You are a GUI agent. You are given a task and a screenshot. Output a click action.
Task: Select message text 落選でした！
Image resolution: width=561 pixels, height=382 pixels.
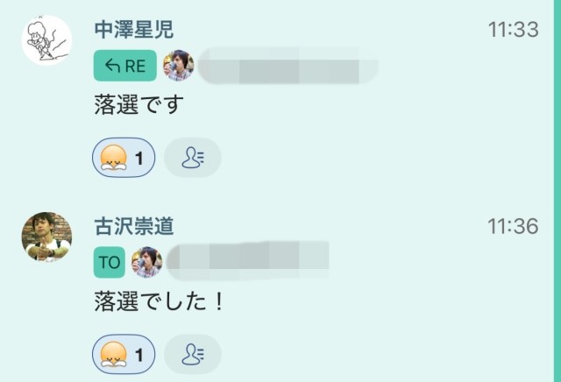(160, 301)
